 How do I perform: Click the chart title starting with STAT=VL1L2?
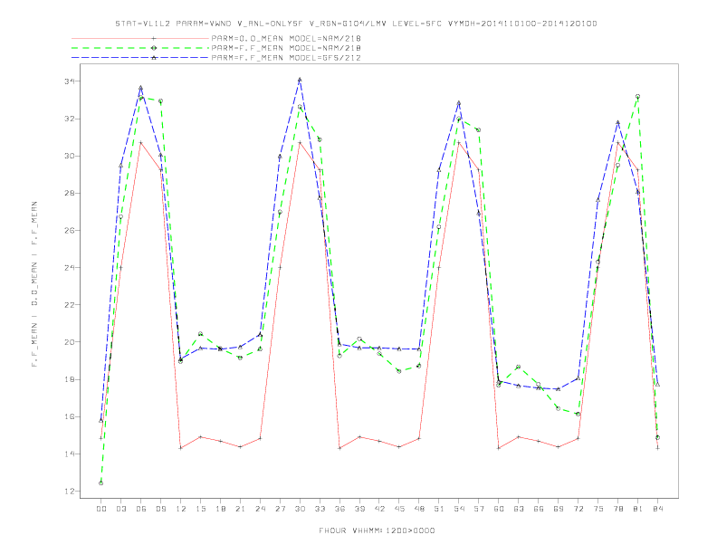pyautogui.click(x=356, y=24)
